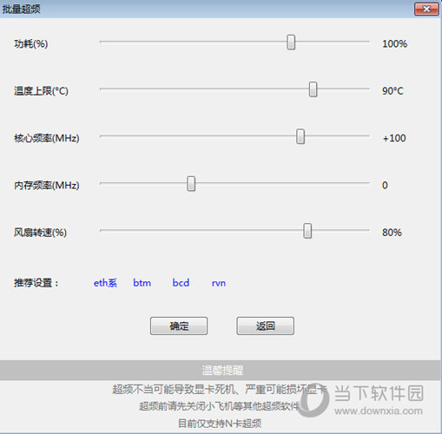Click the 风扇转速(%) label

point(40,233)
